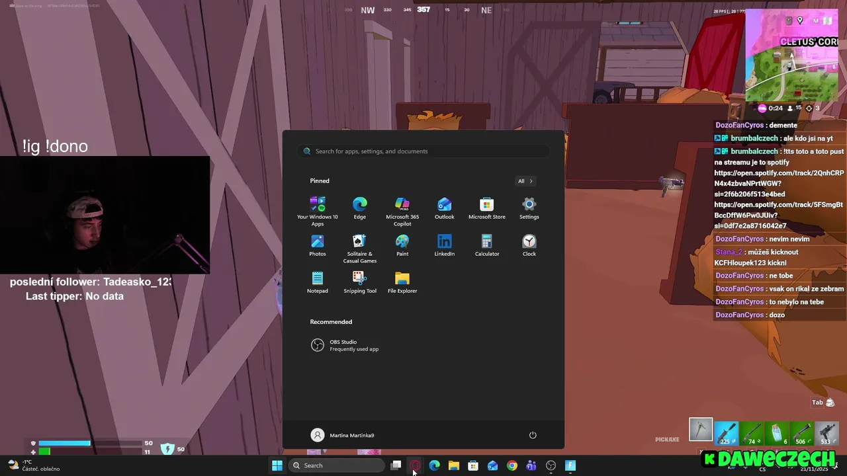Viewport: 847px width, 476px height.
Task: Click the '!ig !dono' overlay text
Action: pos(55,146)
